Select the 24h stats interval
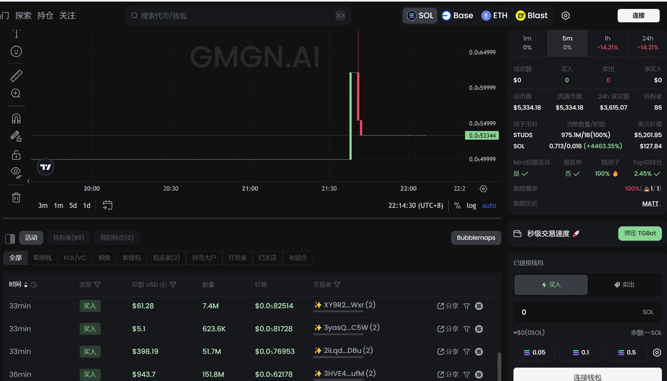667x381 pixels. 647,43
